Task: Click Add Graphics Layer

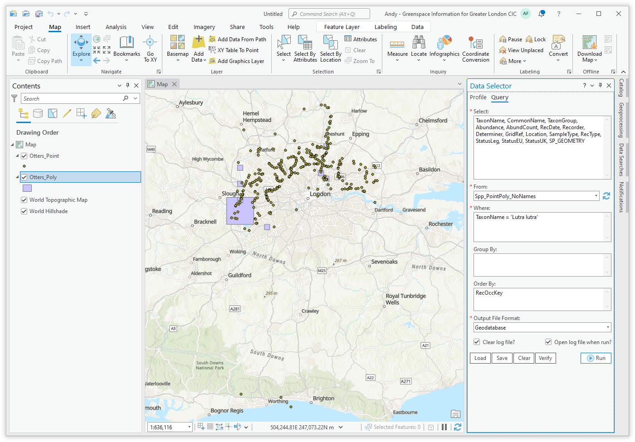Action: click(236, 61)
